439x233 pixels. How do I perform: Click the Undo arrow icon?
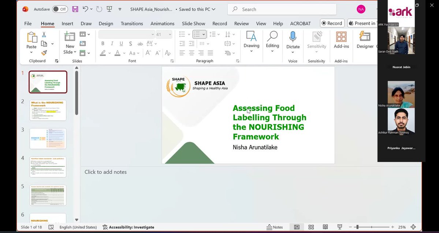coord(85,9)
